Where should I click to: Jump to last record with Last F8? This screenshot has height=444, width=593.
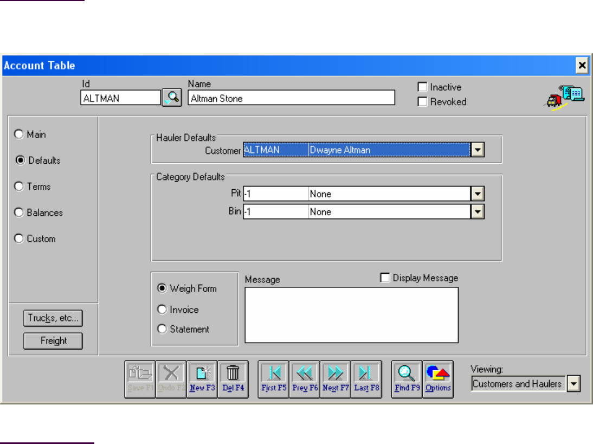click(366, 379)
